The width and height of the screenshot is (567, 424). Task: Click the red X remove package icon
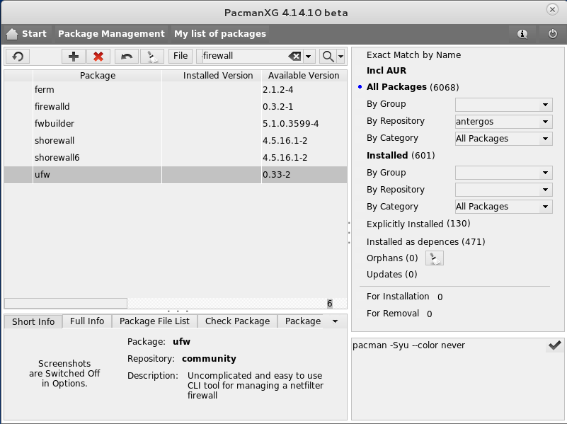pos(98,56)
